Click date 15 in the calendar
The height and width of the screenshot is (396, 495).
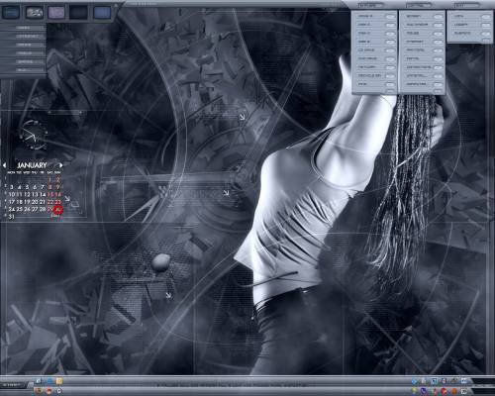coord(50,194)
